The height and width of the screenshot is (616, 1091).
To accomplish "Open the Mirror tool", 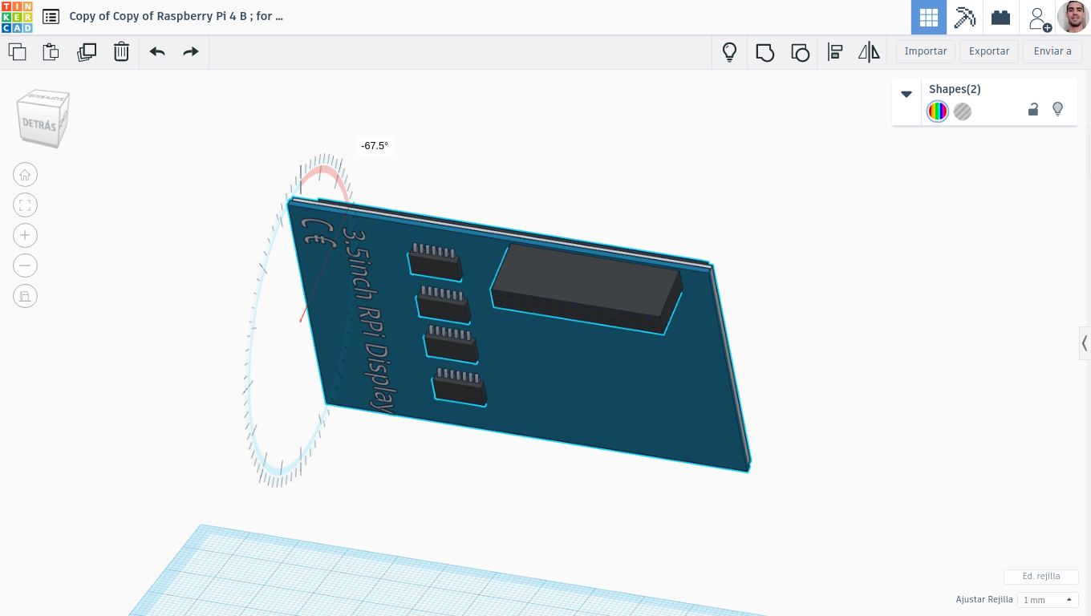I will pos(869,53).
